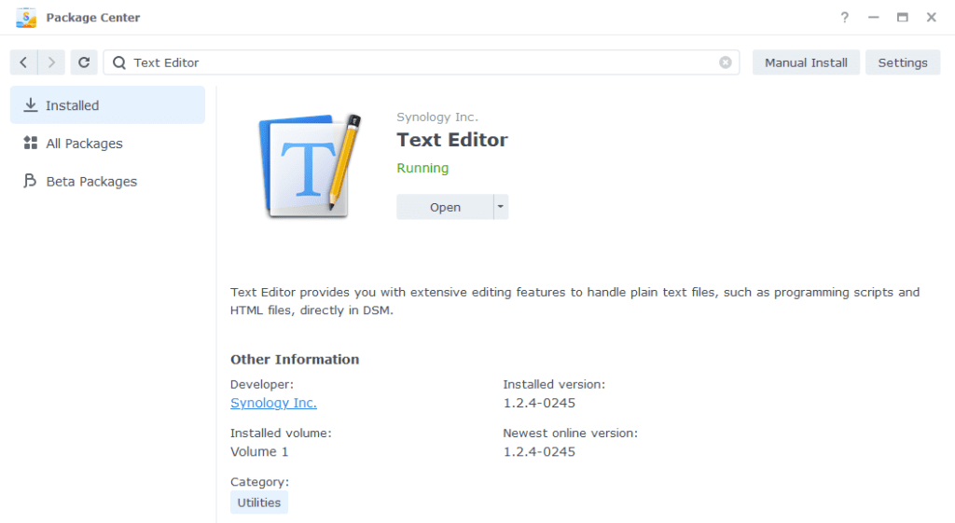
Task: Click the Package Center app icon in title bar
Action: (x=26, y=18)
